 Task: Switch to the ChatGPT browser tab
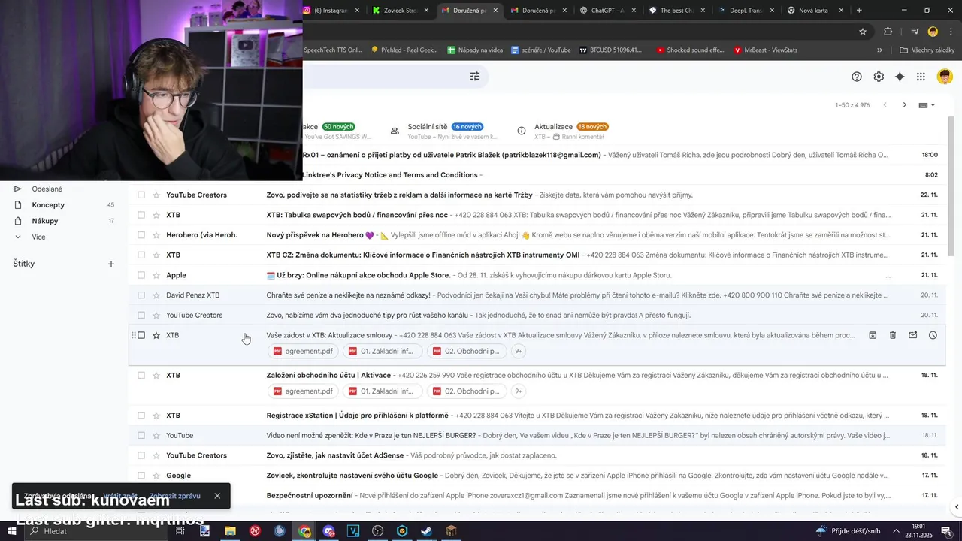pos(608,11)
